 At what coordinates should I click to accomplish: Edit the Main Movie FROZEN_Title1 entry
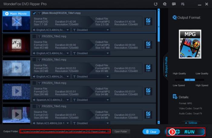click(148, 22)
